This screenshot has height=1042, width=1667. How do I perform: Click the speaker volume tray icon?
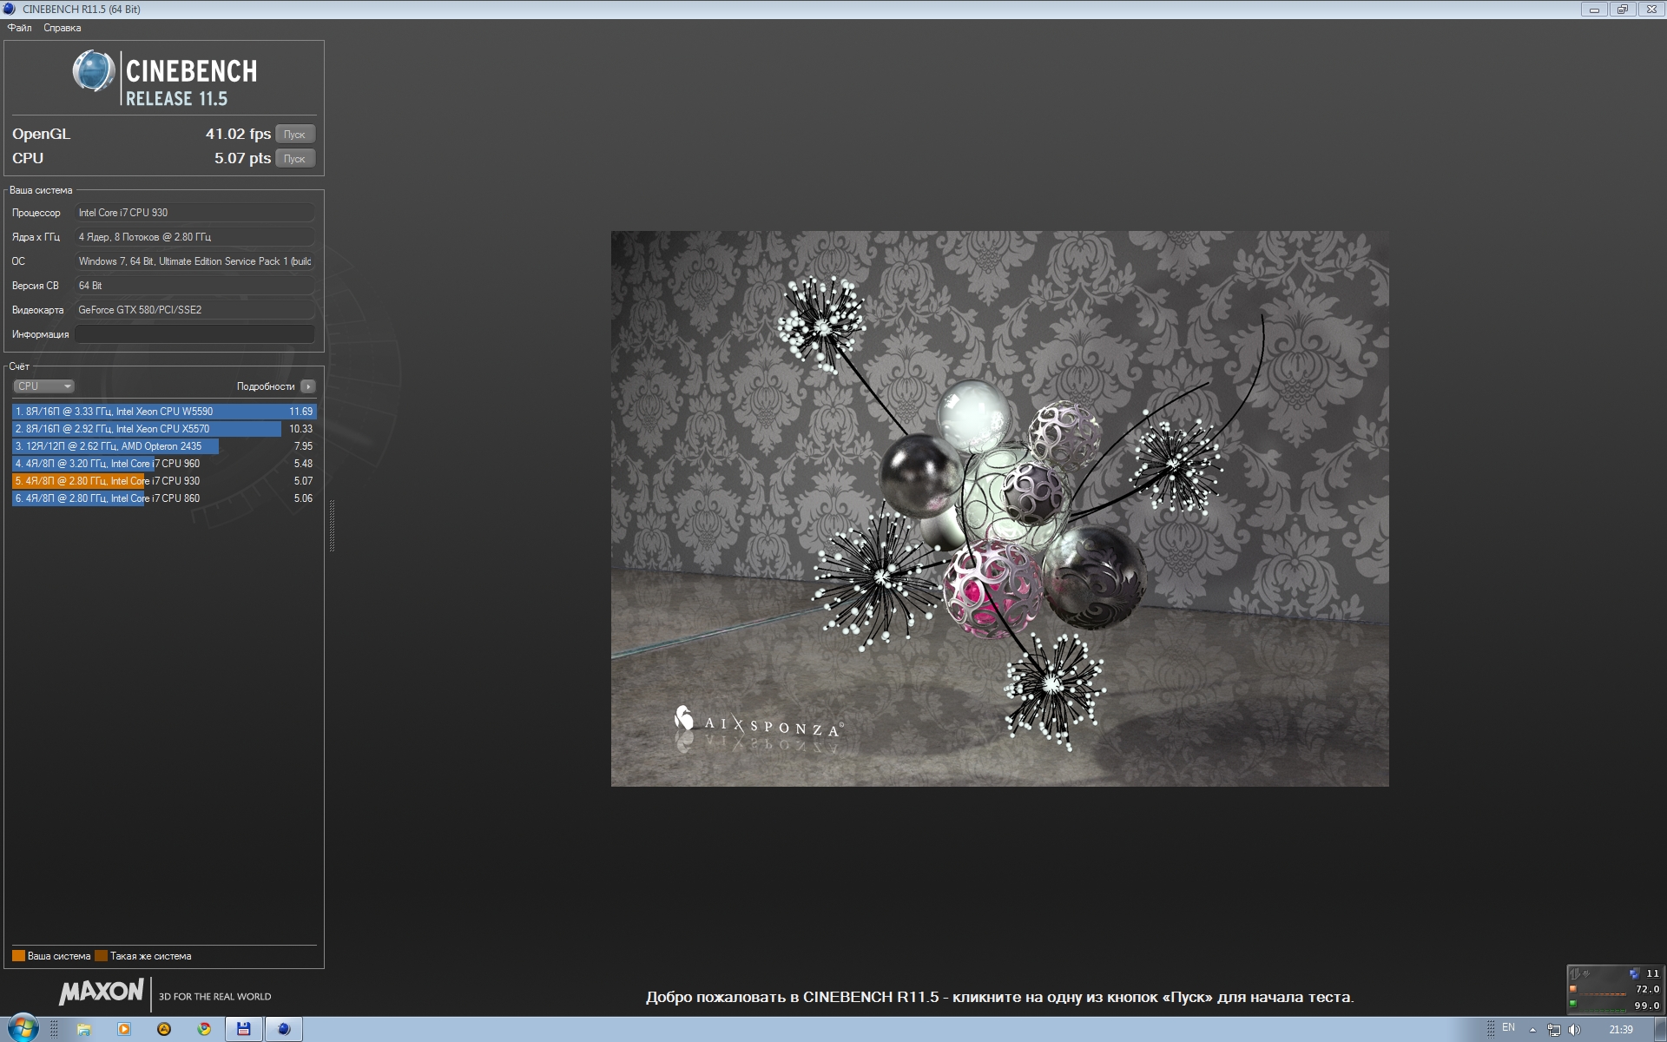(1575, 1030)
